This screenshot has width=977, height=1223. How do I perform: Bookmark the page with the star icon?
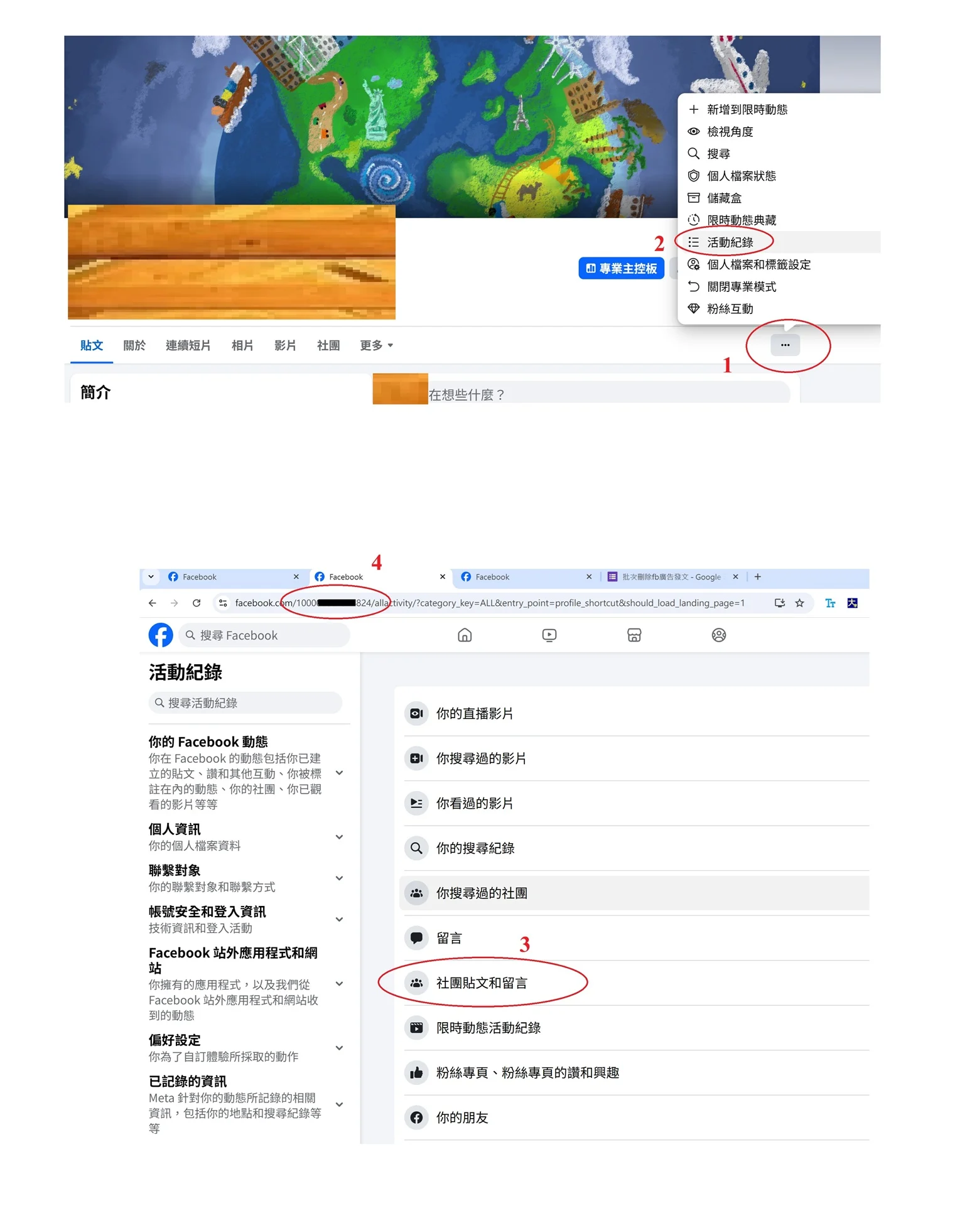click(799, 603)
